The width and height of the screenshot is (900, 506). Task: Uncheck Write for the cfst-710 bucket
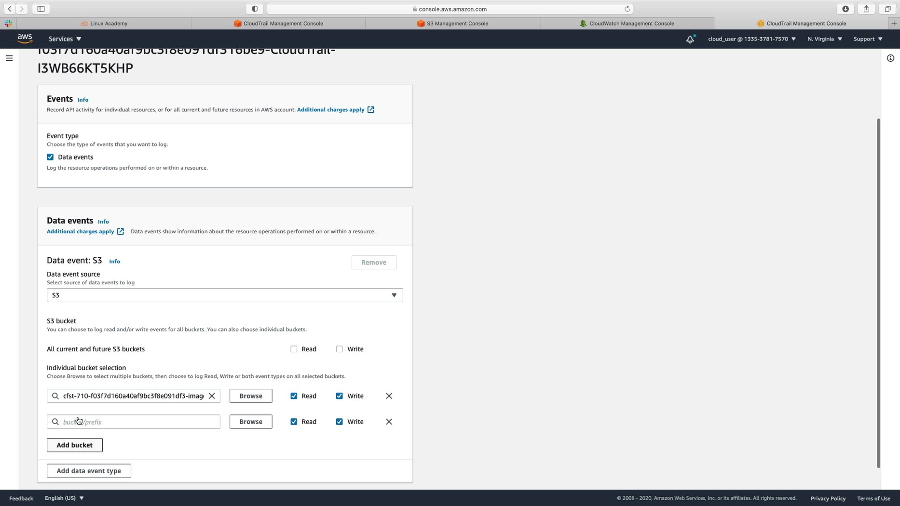pyautogui.click(x=340, y=396)
